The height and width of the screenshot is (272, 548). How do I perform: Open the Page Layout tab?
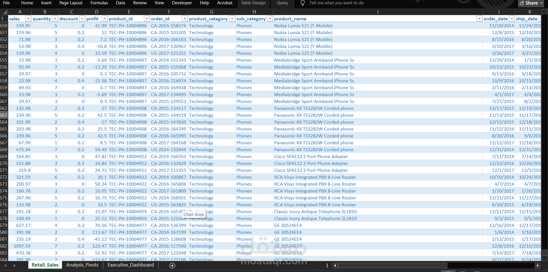coord(71,3)
